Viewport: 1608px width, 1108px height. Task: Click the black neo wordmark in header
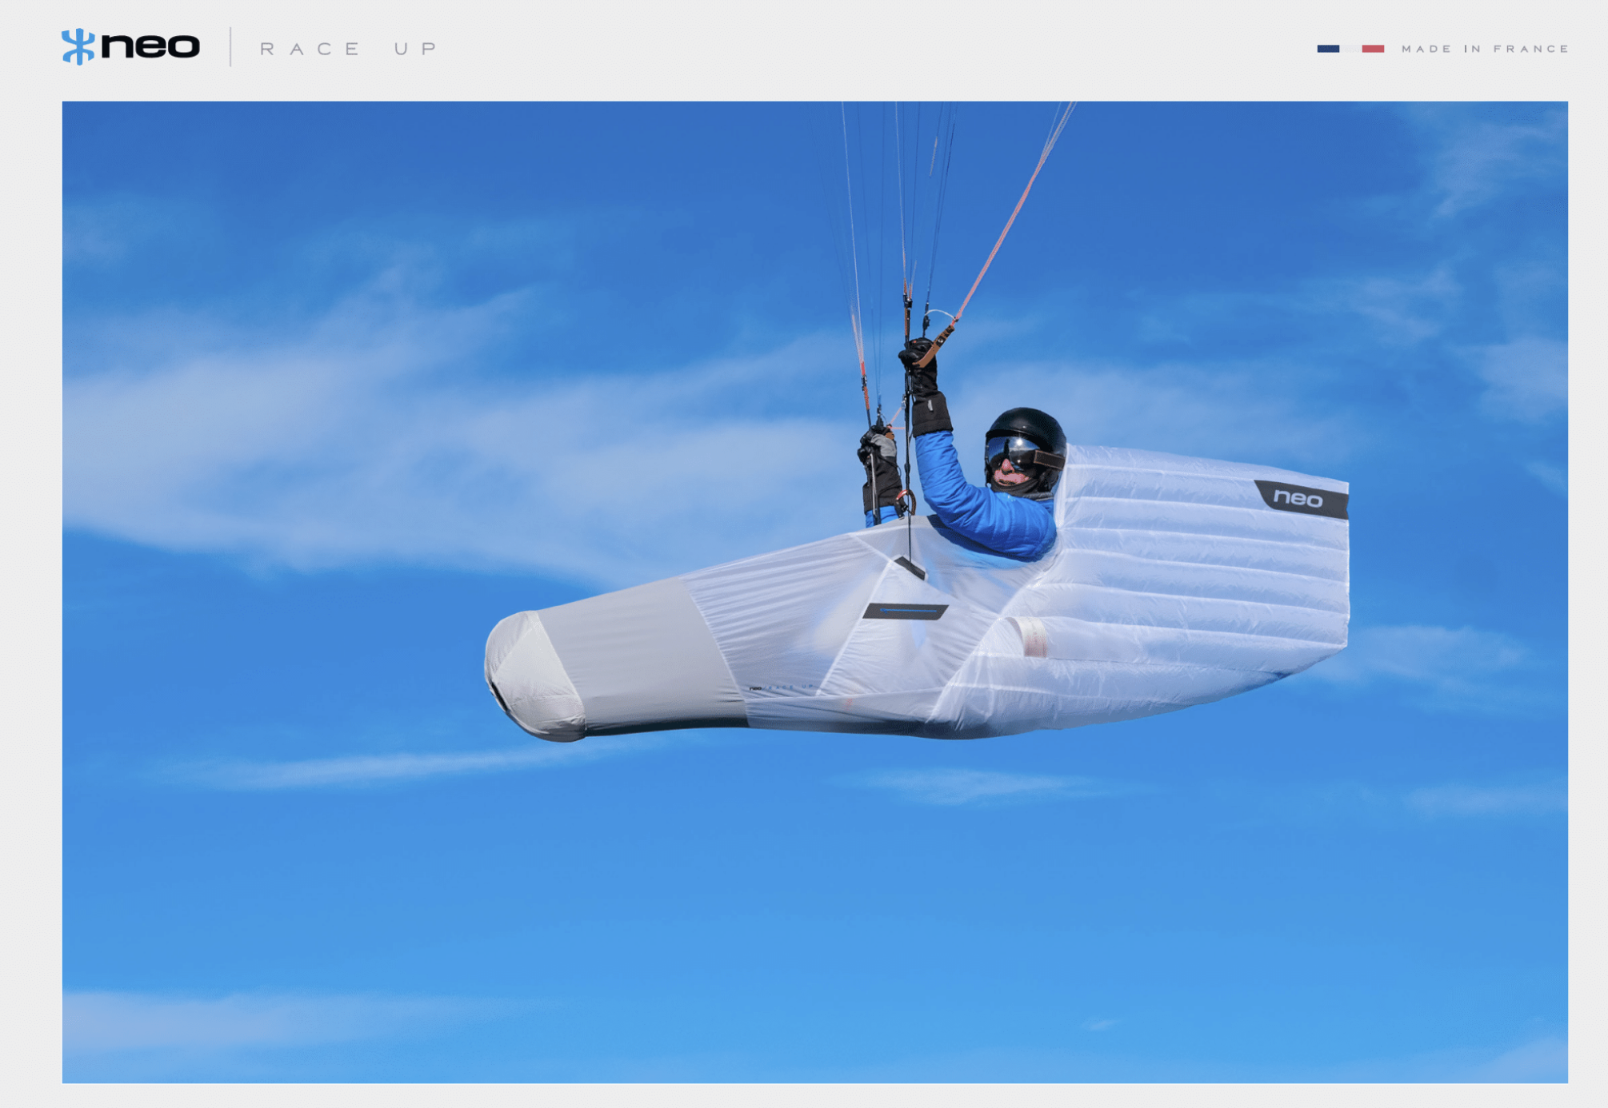[x=151, y=46]
